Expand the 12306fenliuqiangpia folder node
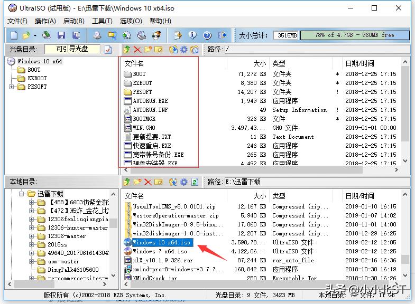The height and width of the screenshot is (304, 415). pos(32,219)
